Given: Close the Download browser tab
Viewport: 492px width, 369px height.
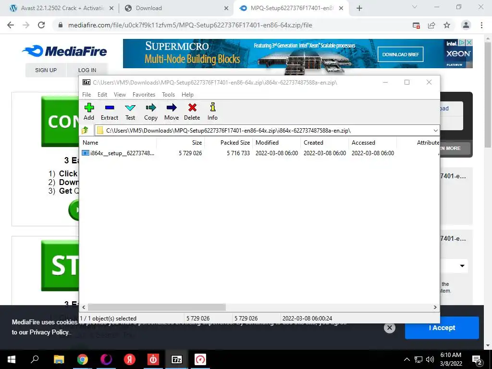Looking at the screenshot, I should 226,9.
